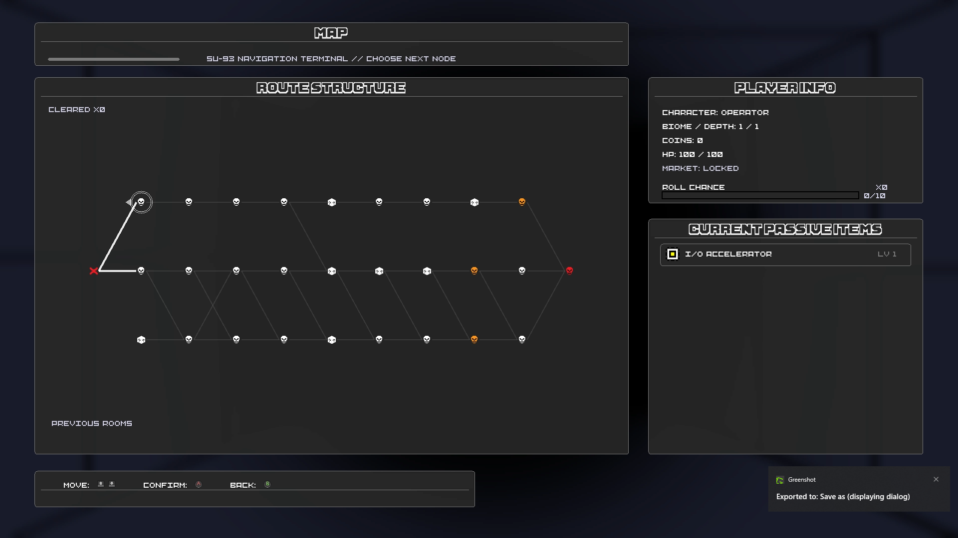Click the green Back button glyph

point(267,484)
